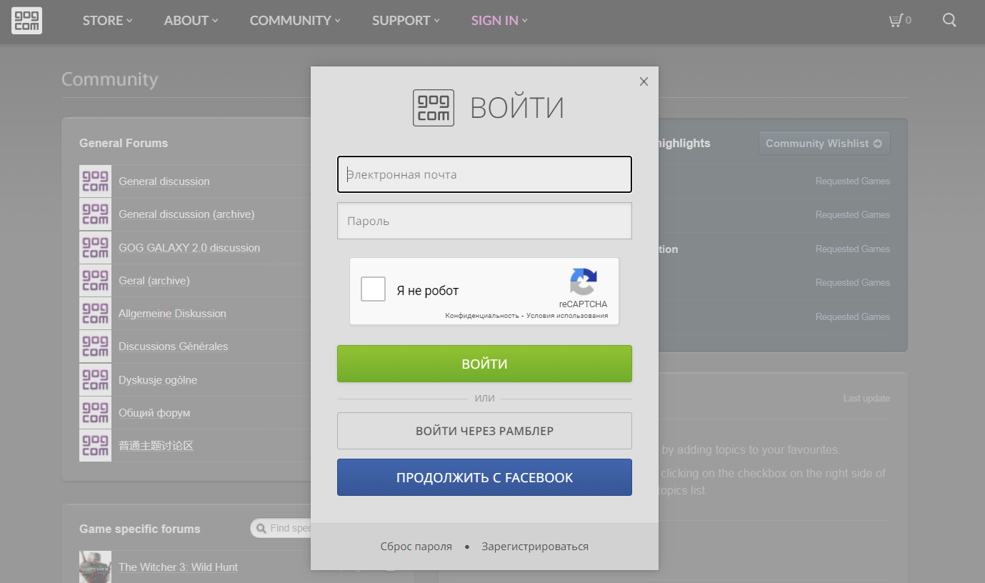This screenshot has width=985, height=583.
Task: Click the reCAPTCHA logo icon
Action: coord(584,281)
